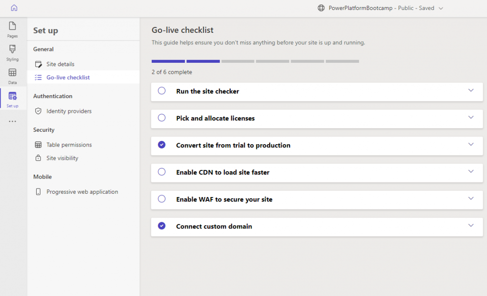Viewport: 487px width, 296px height.
Task: Click the 2 of 6 complete text
Action: point(172,72)
